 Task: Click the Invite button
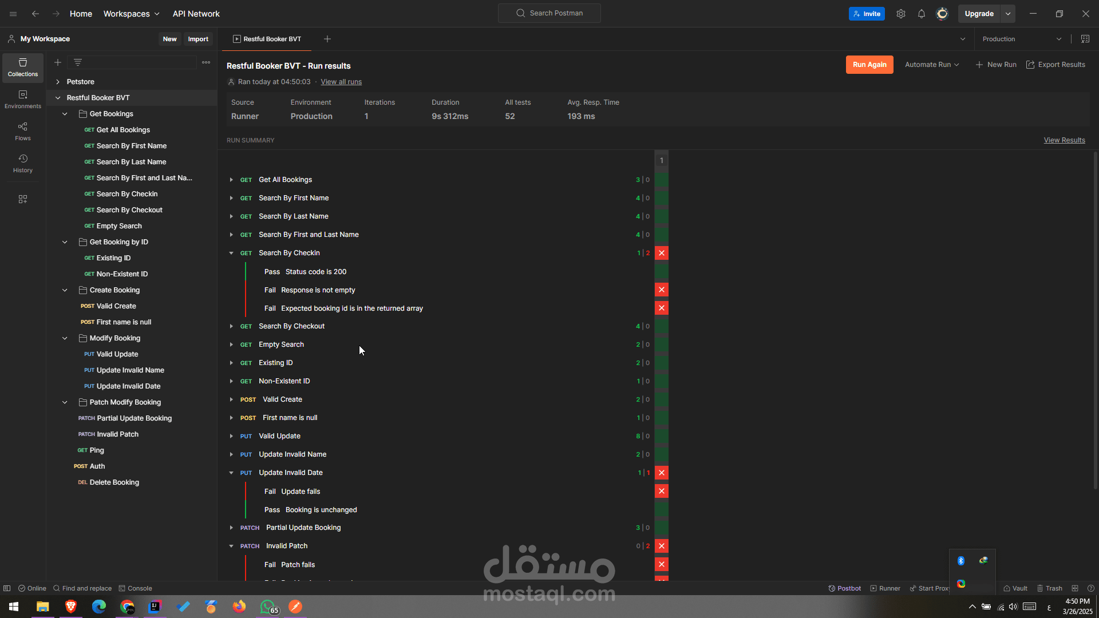coord(867,14)
